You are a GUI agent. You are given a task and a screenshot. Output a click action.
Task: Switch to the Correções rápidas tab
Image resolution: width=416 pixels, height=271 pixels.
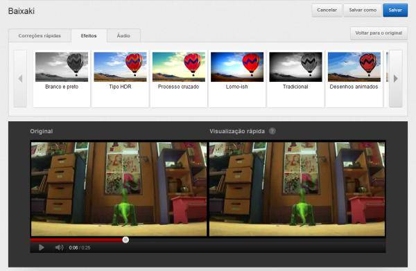[40, 35]
